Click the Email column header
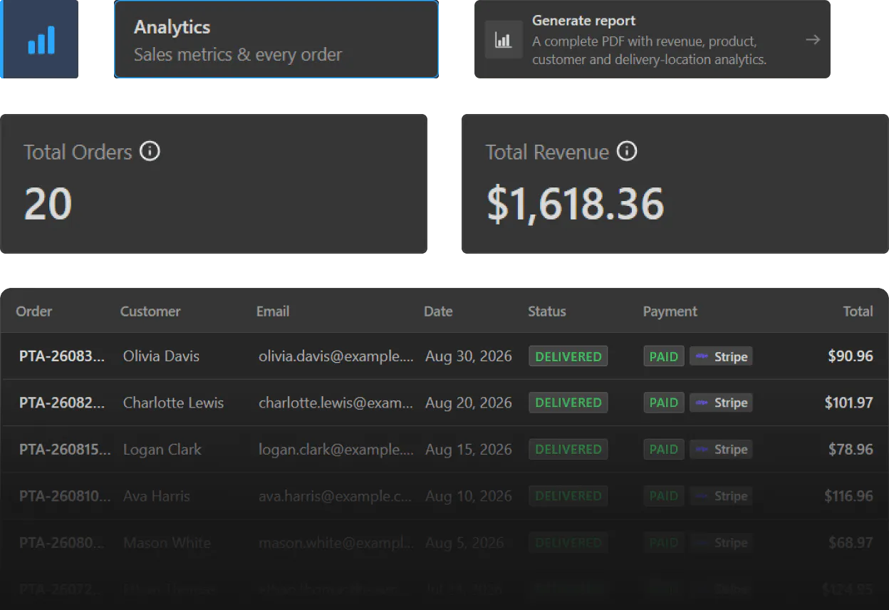889x610 pixels. [273, 311]
